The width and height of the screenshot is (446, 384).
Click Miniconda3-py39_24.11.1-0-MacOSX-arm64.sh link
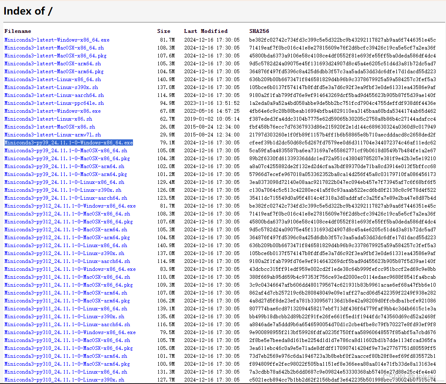point(64,166)
